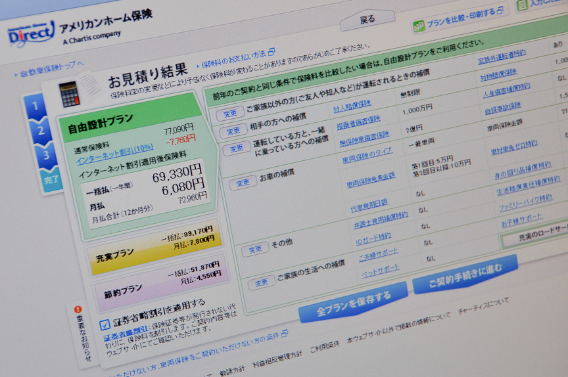The width and height of the screenshot is (568, 377).
Task: Select the 自由設計プラン tab
Action: click(101, 123)
